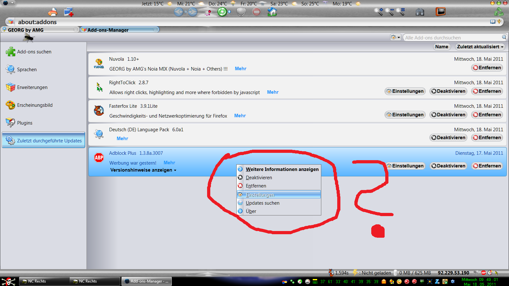Choose Einstellungen in the context menu
This screenshot has height=286, width=509.
click(279, 194)
